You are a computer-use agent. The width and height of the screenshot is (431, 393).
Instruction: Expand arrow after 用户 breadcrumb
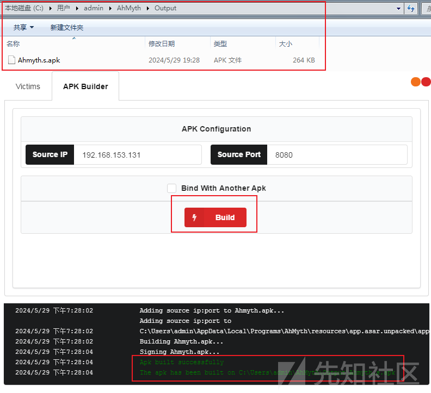pyautogui.click(x=77, y=9)
